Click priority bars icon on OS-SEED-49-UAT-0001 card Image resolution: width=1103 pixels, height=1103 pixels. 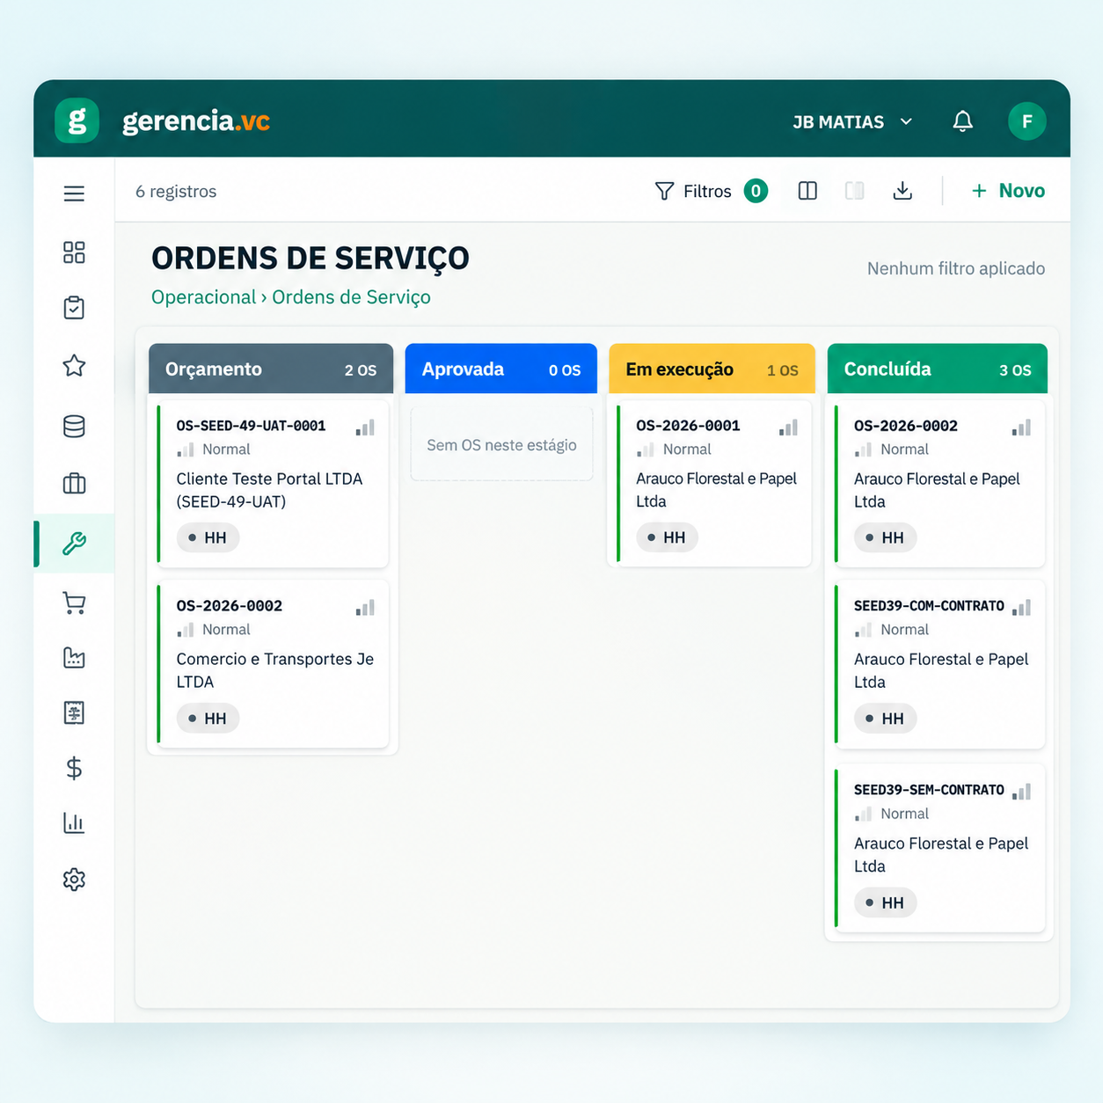tap(365, 427)
